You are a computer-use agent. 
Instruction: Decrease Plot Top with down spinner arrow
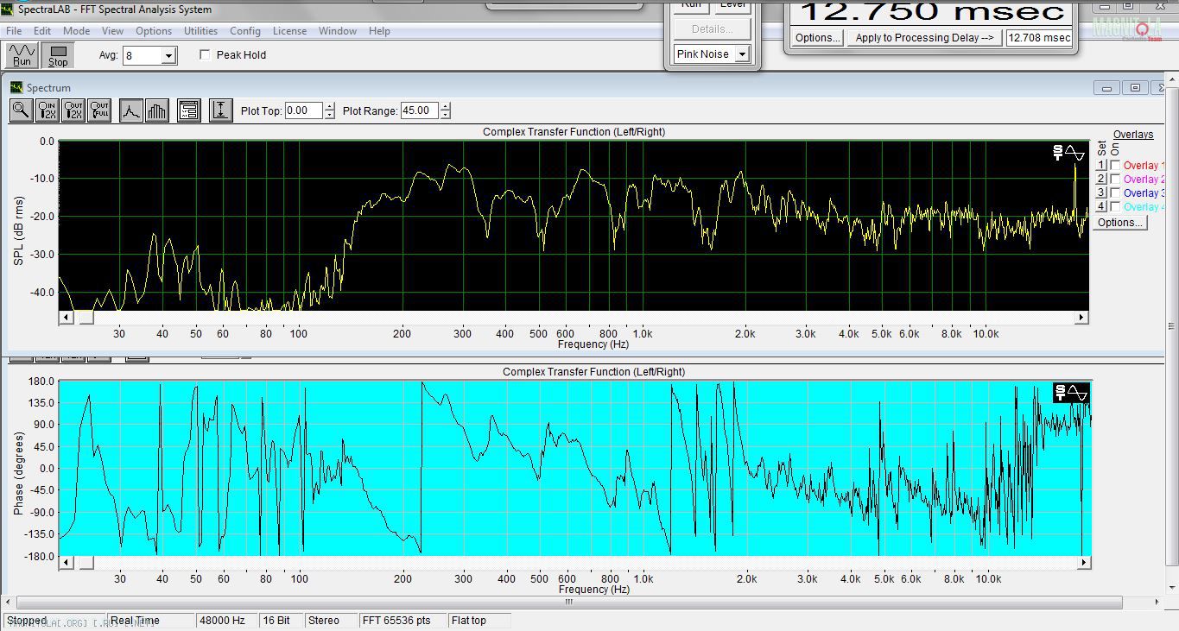tap(329, 115)
